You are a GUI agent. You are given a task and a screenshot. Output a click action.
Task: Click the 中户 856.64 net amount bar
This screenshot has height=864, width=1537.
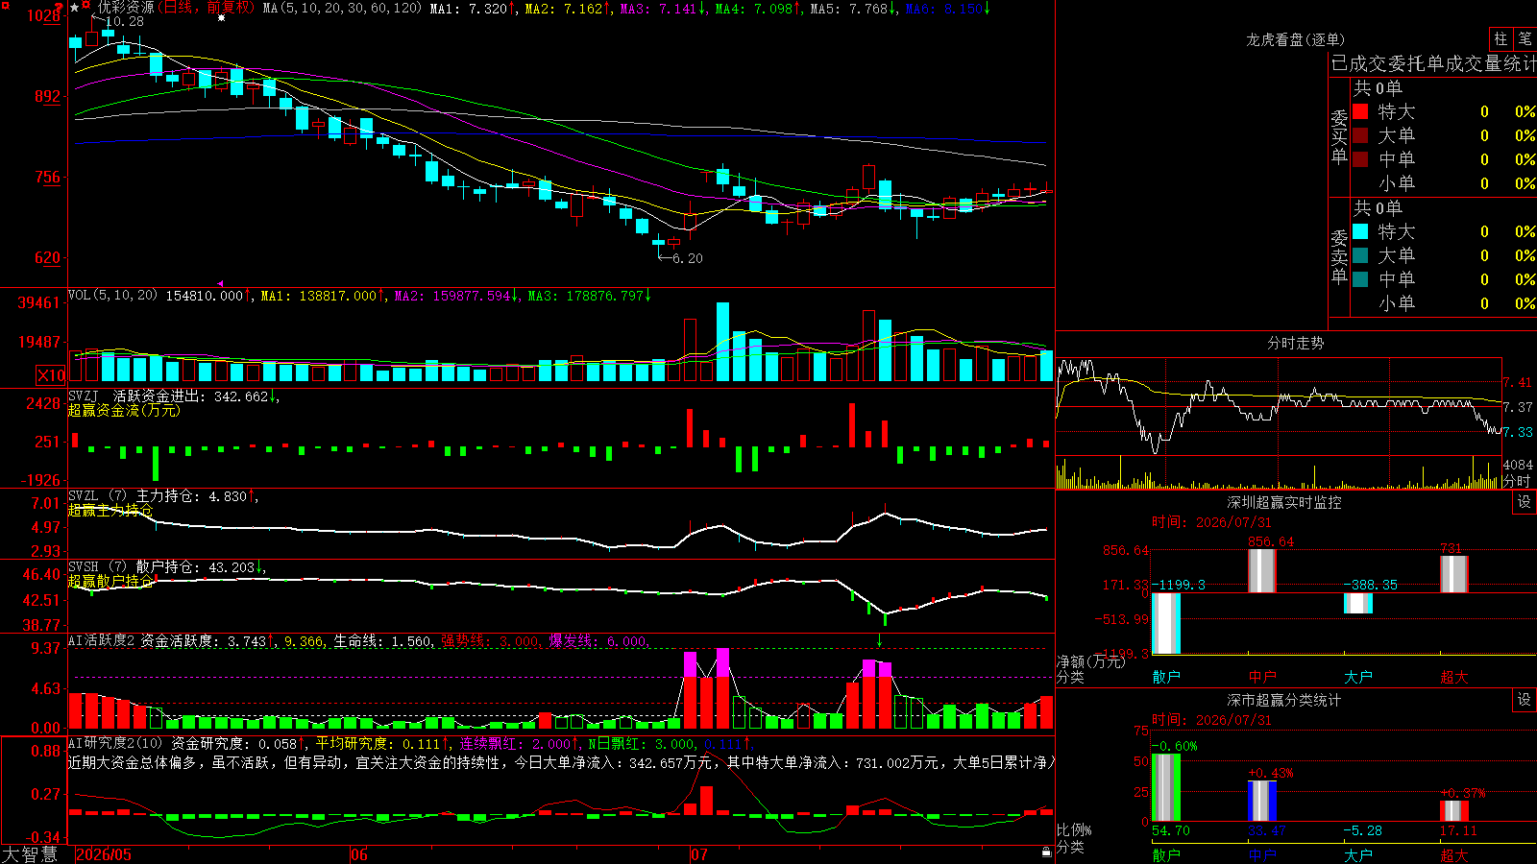pyautogui.click(x=1262, y=571)
